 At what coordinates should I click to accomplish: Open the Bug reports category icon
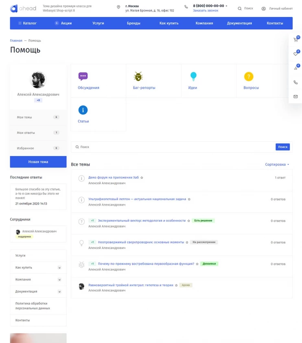click(x=138, y=77)
